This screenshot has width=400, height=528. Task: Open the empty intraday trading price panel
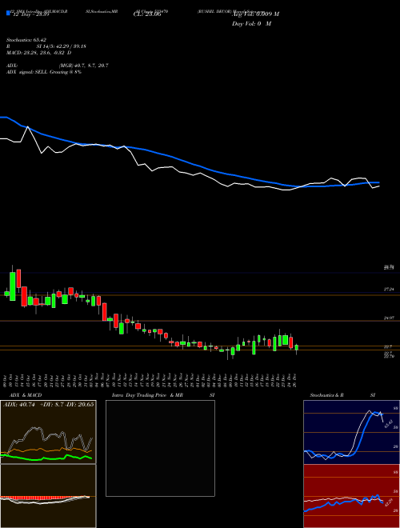point(160,448)
